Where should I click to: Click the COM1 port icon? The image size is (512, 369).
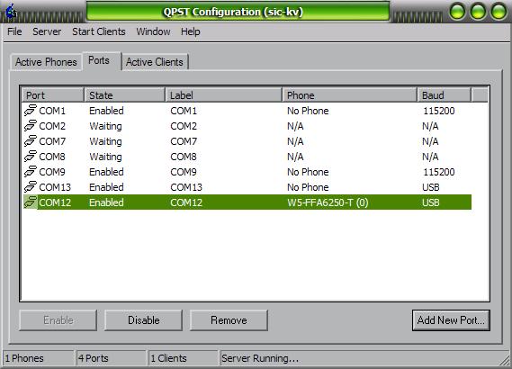pyautogui.click(x=31, y=111)
